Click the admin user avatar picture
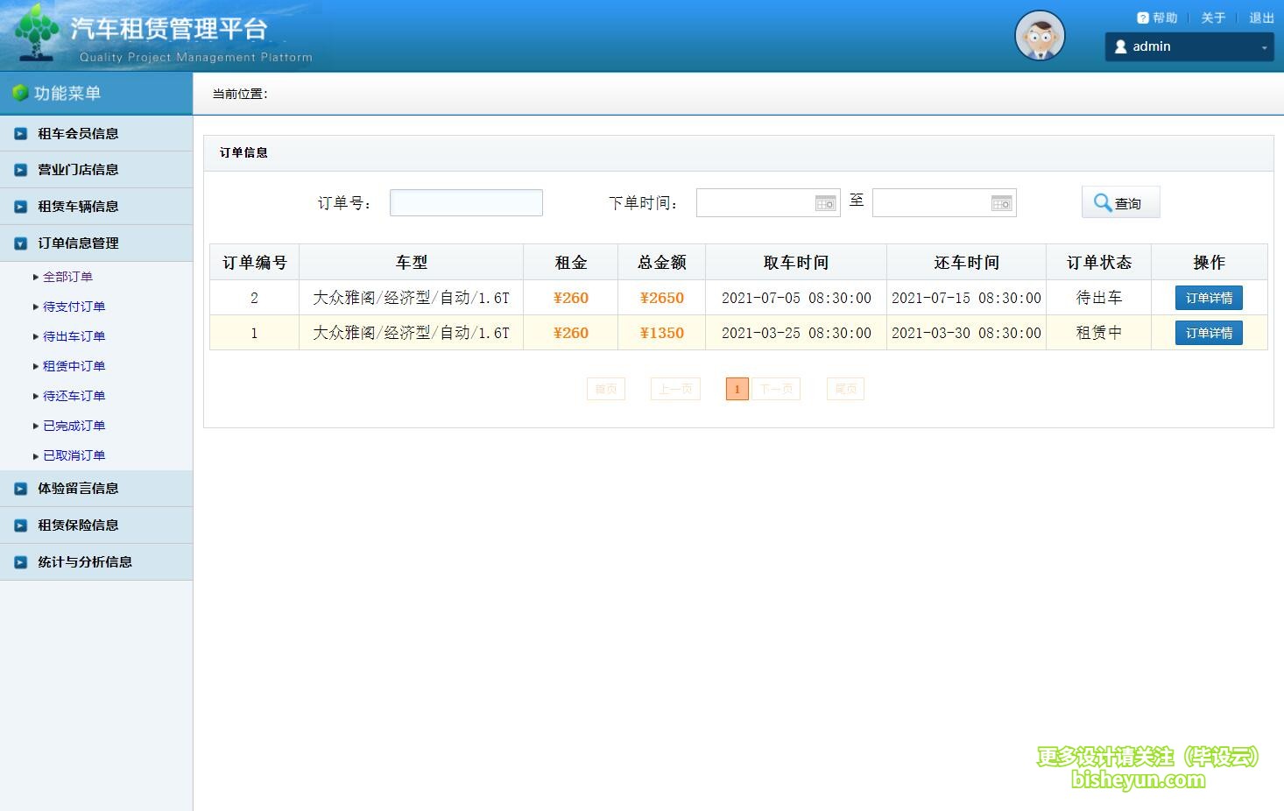This screenshot has width=1284, height=811. (x=1039, y=37)
